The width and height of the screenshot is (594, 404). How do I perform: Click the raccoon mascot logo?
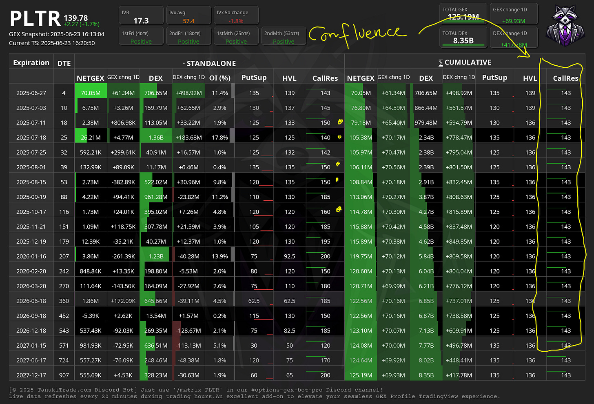pyautogui.click(x=565, y=25)
